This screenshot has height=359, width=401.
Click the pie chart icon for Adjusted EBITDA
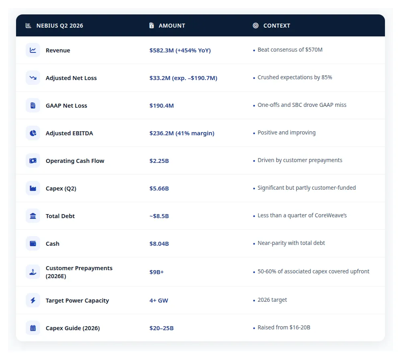pos(33,133)
